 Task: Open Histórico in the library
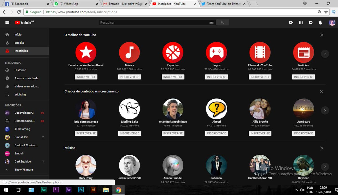tap(24, 70)
